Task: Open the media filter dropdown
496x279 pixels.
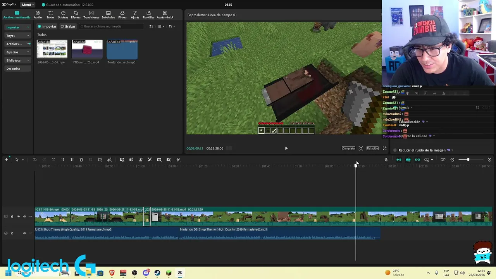Action: pos(172,26)
